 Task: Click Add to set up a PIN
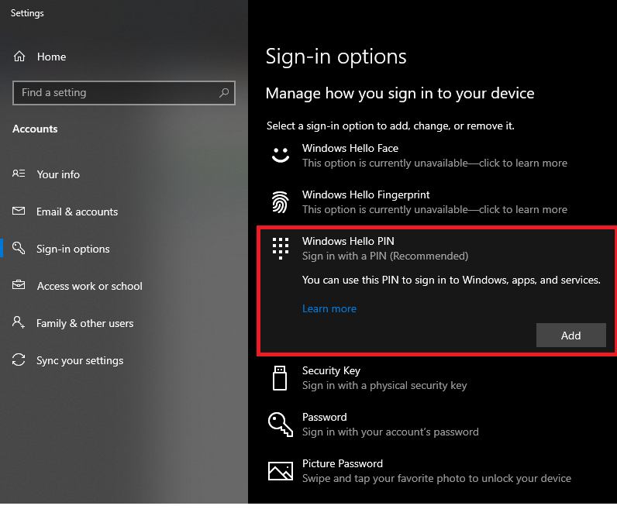pos(571,335)
